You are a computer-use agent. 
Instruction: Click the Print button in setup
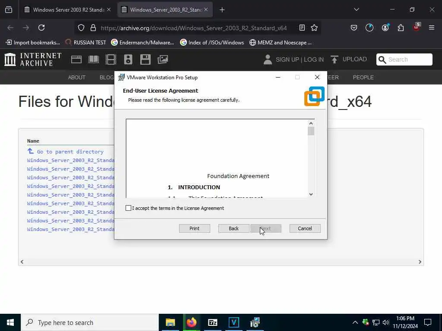pos(194,228)
